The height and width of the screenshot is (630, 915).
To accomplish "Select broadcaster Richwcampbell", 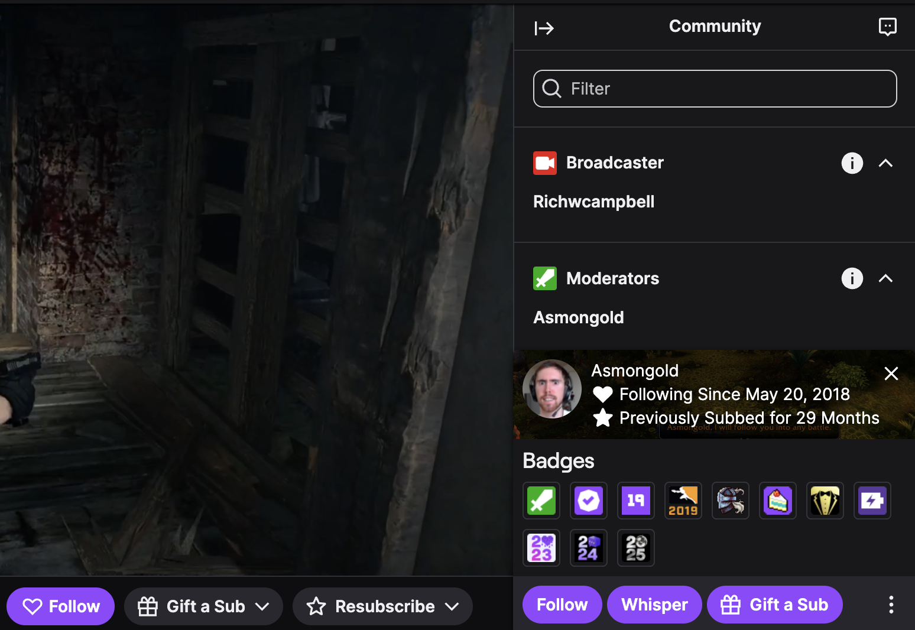I will [x=593, y=202].
